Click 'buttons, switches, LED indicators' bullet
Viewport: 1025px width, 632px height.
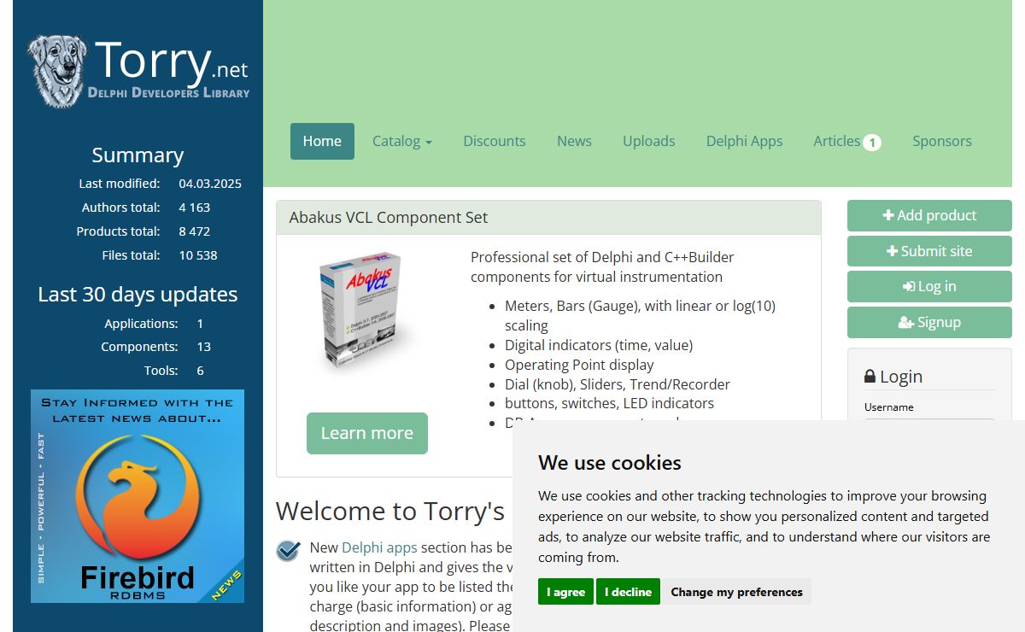point(609,403)
